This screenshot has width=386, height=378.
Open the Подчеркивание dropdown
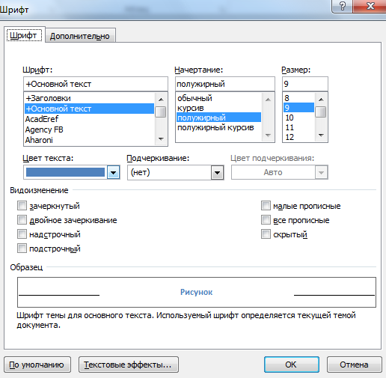point(217,172)
